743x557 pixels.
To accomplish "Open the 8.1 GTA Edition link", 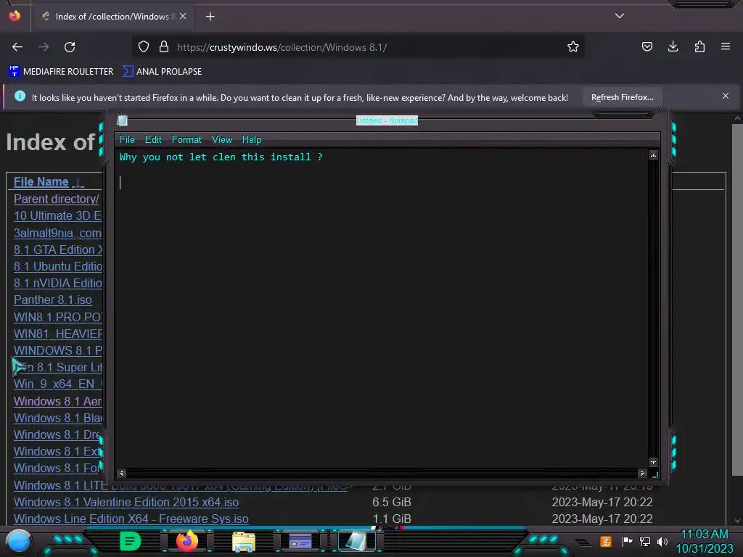I will pyautogui.click(x=58, y=249).
